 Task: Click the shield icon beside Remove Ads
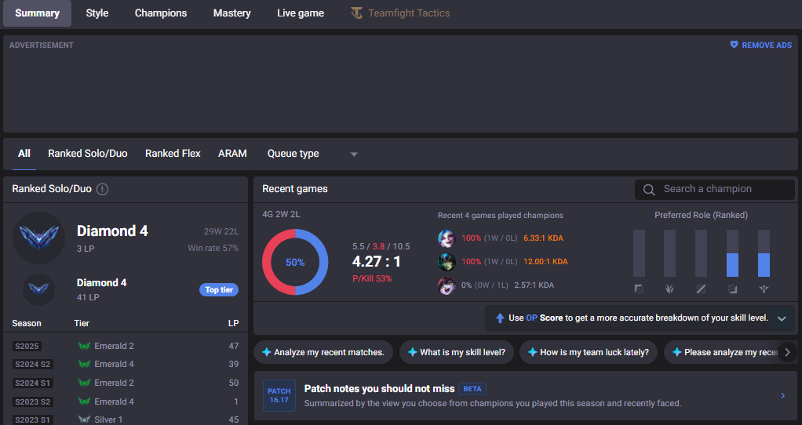point(734,45)
